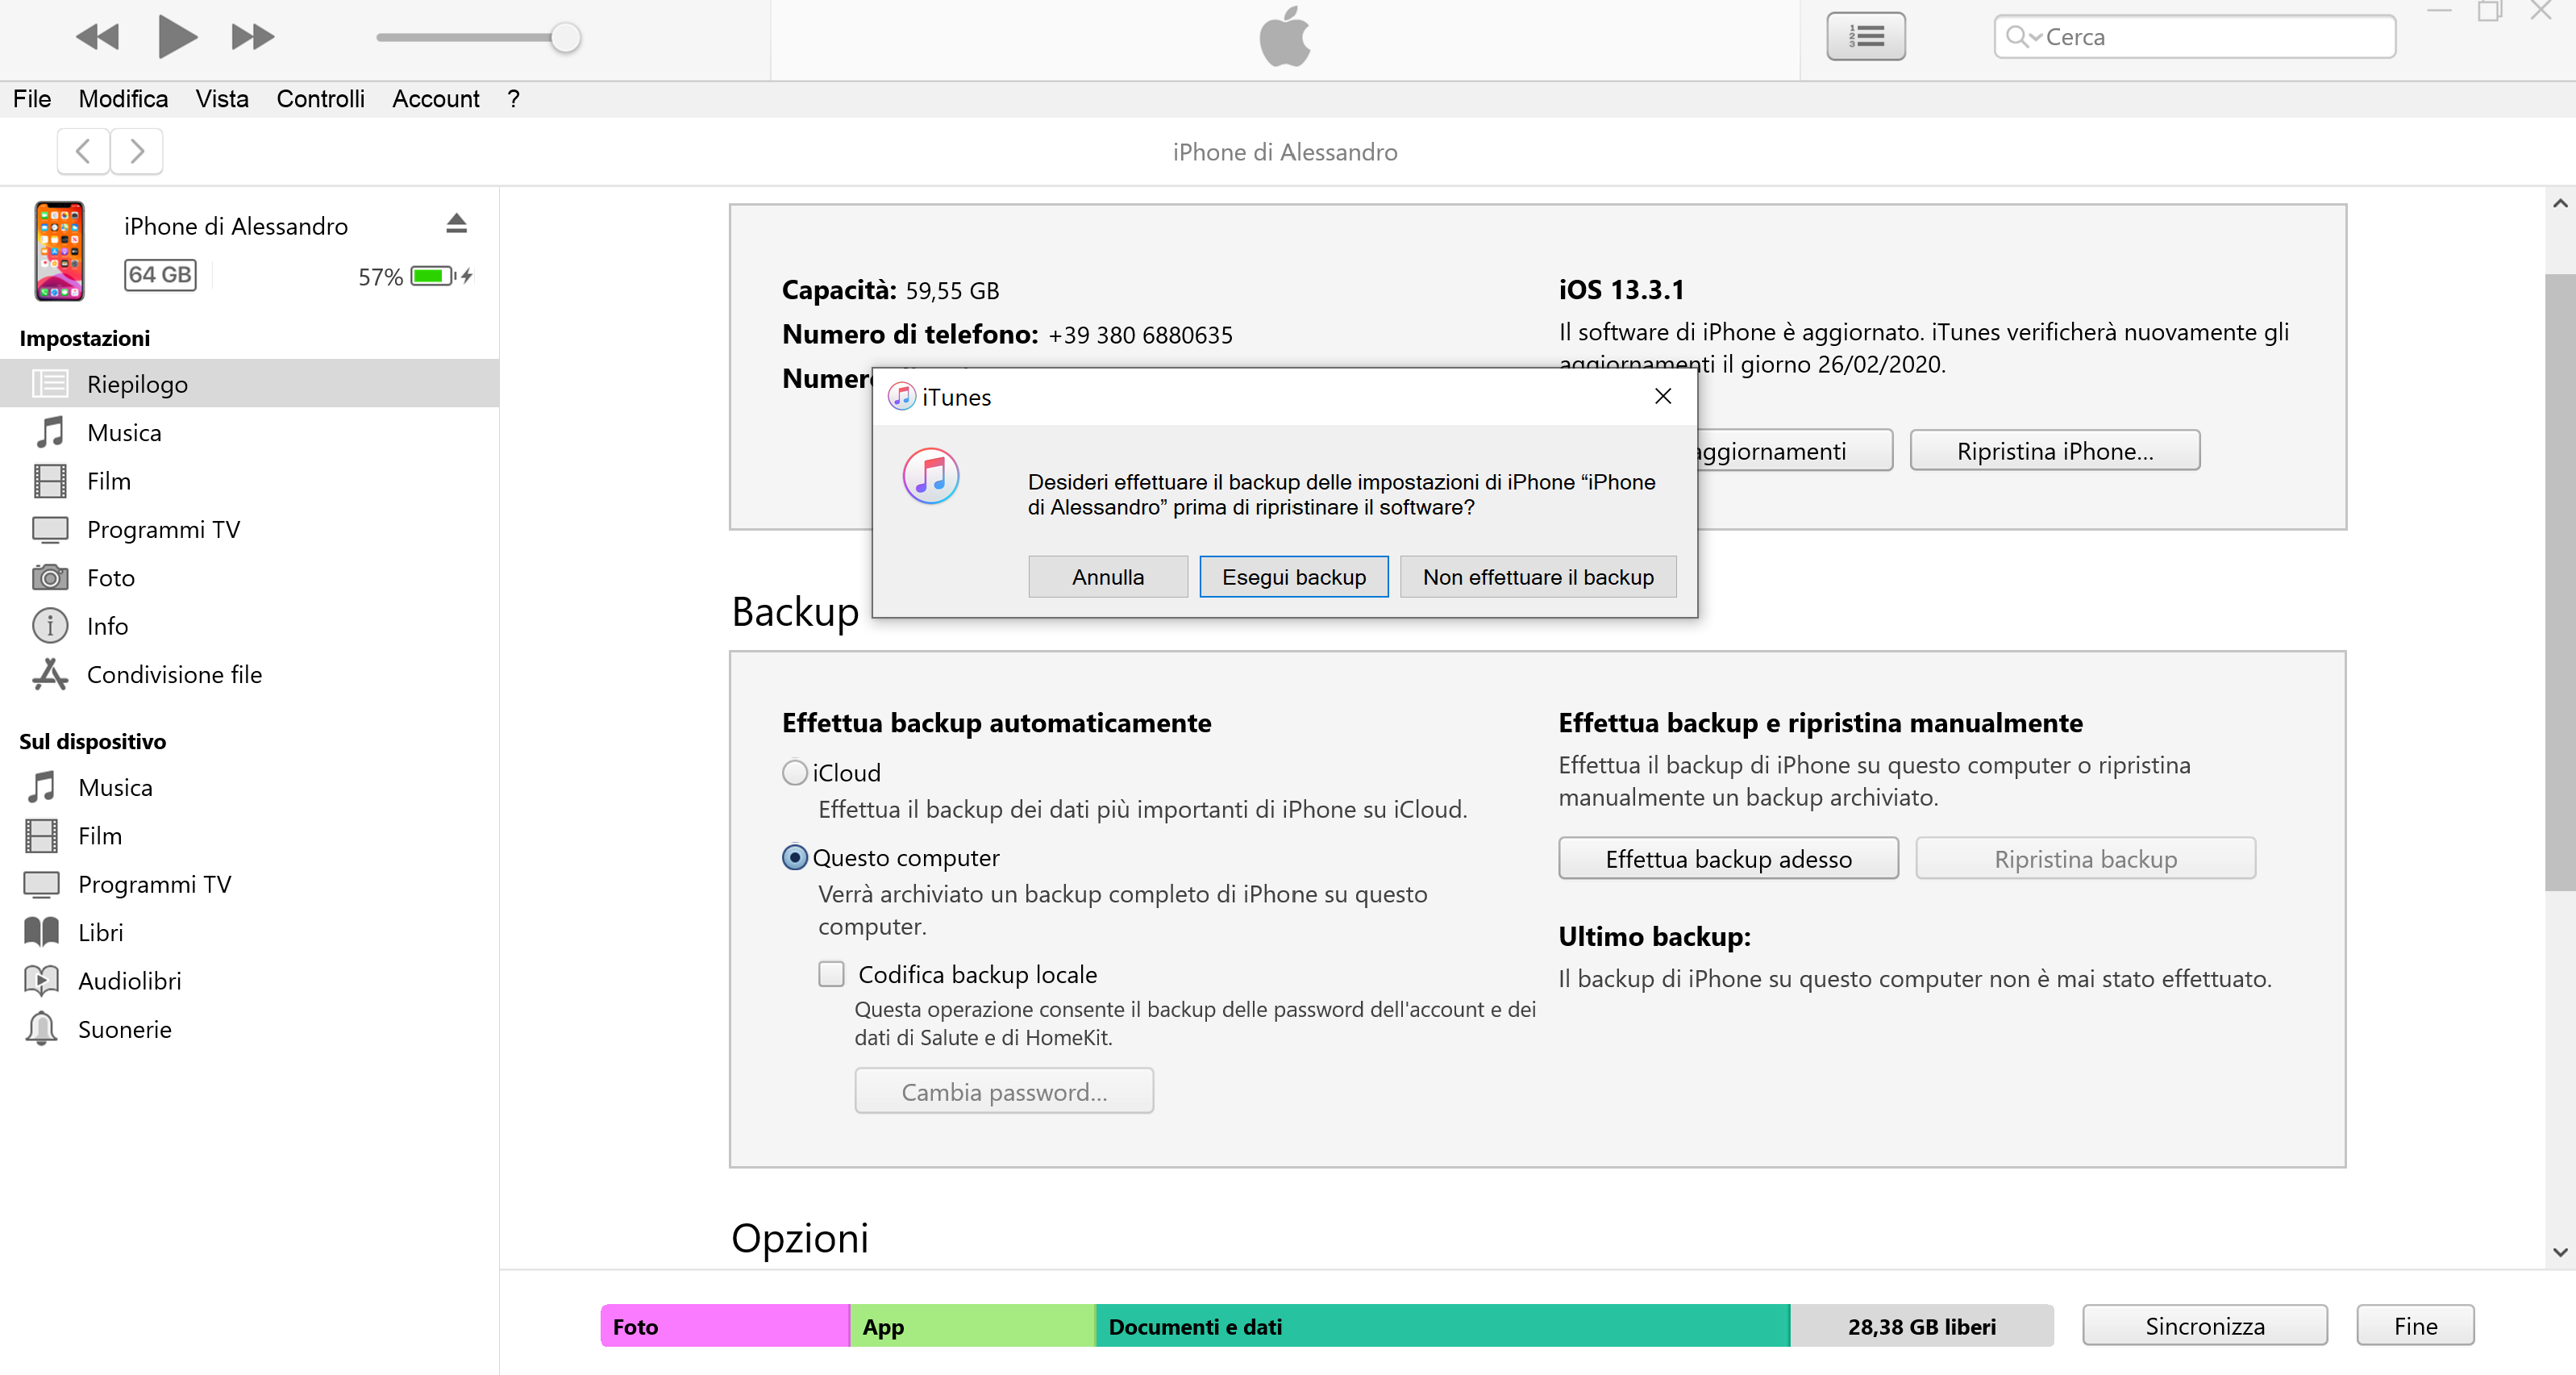
Task: Open Libri book icon
Action: (x=41, y=932)
